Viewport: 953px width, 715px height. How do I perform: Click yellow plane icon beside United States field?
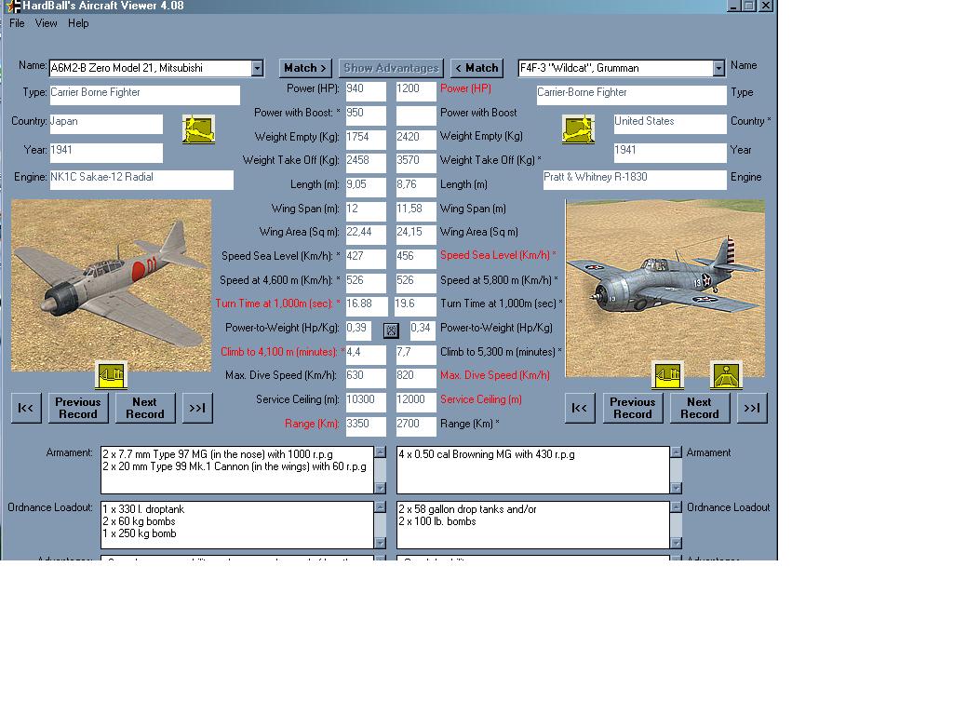[x=579, y=128]
